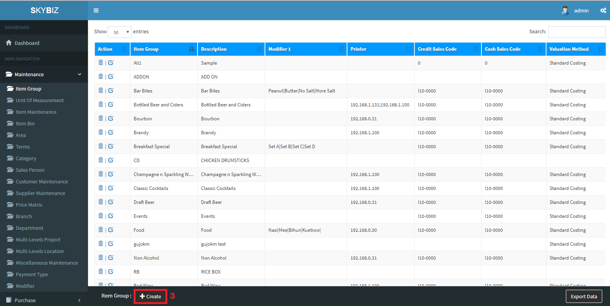The width and height of the screenshot is (610, 306).
Task: Delete the Draft Beer row
Action: [101, 202]
